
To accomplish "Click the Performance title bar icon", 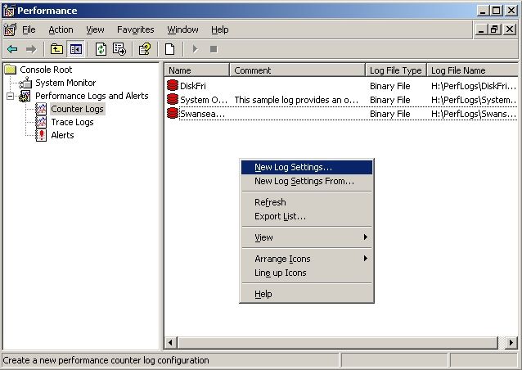I will click(x=9, y=11).
